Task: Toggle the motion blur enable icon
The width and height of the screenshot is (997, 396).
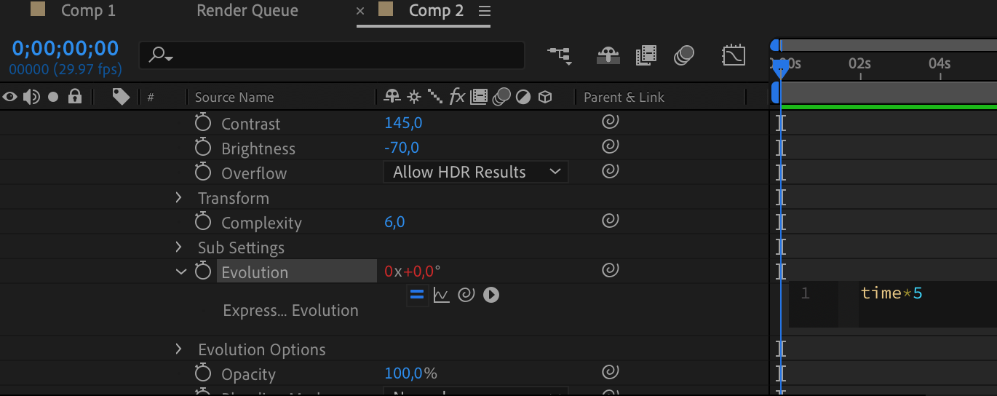Action: [x=683, y=55]
